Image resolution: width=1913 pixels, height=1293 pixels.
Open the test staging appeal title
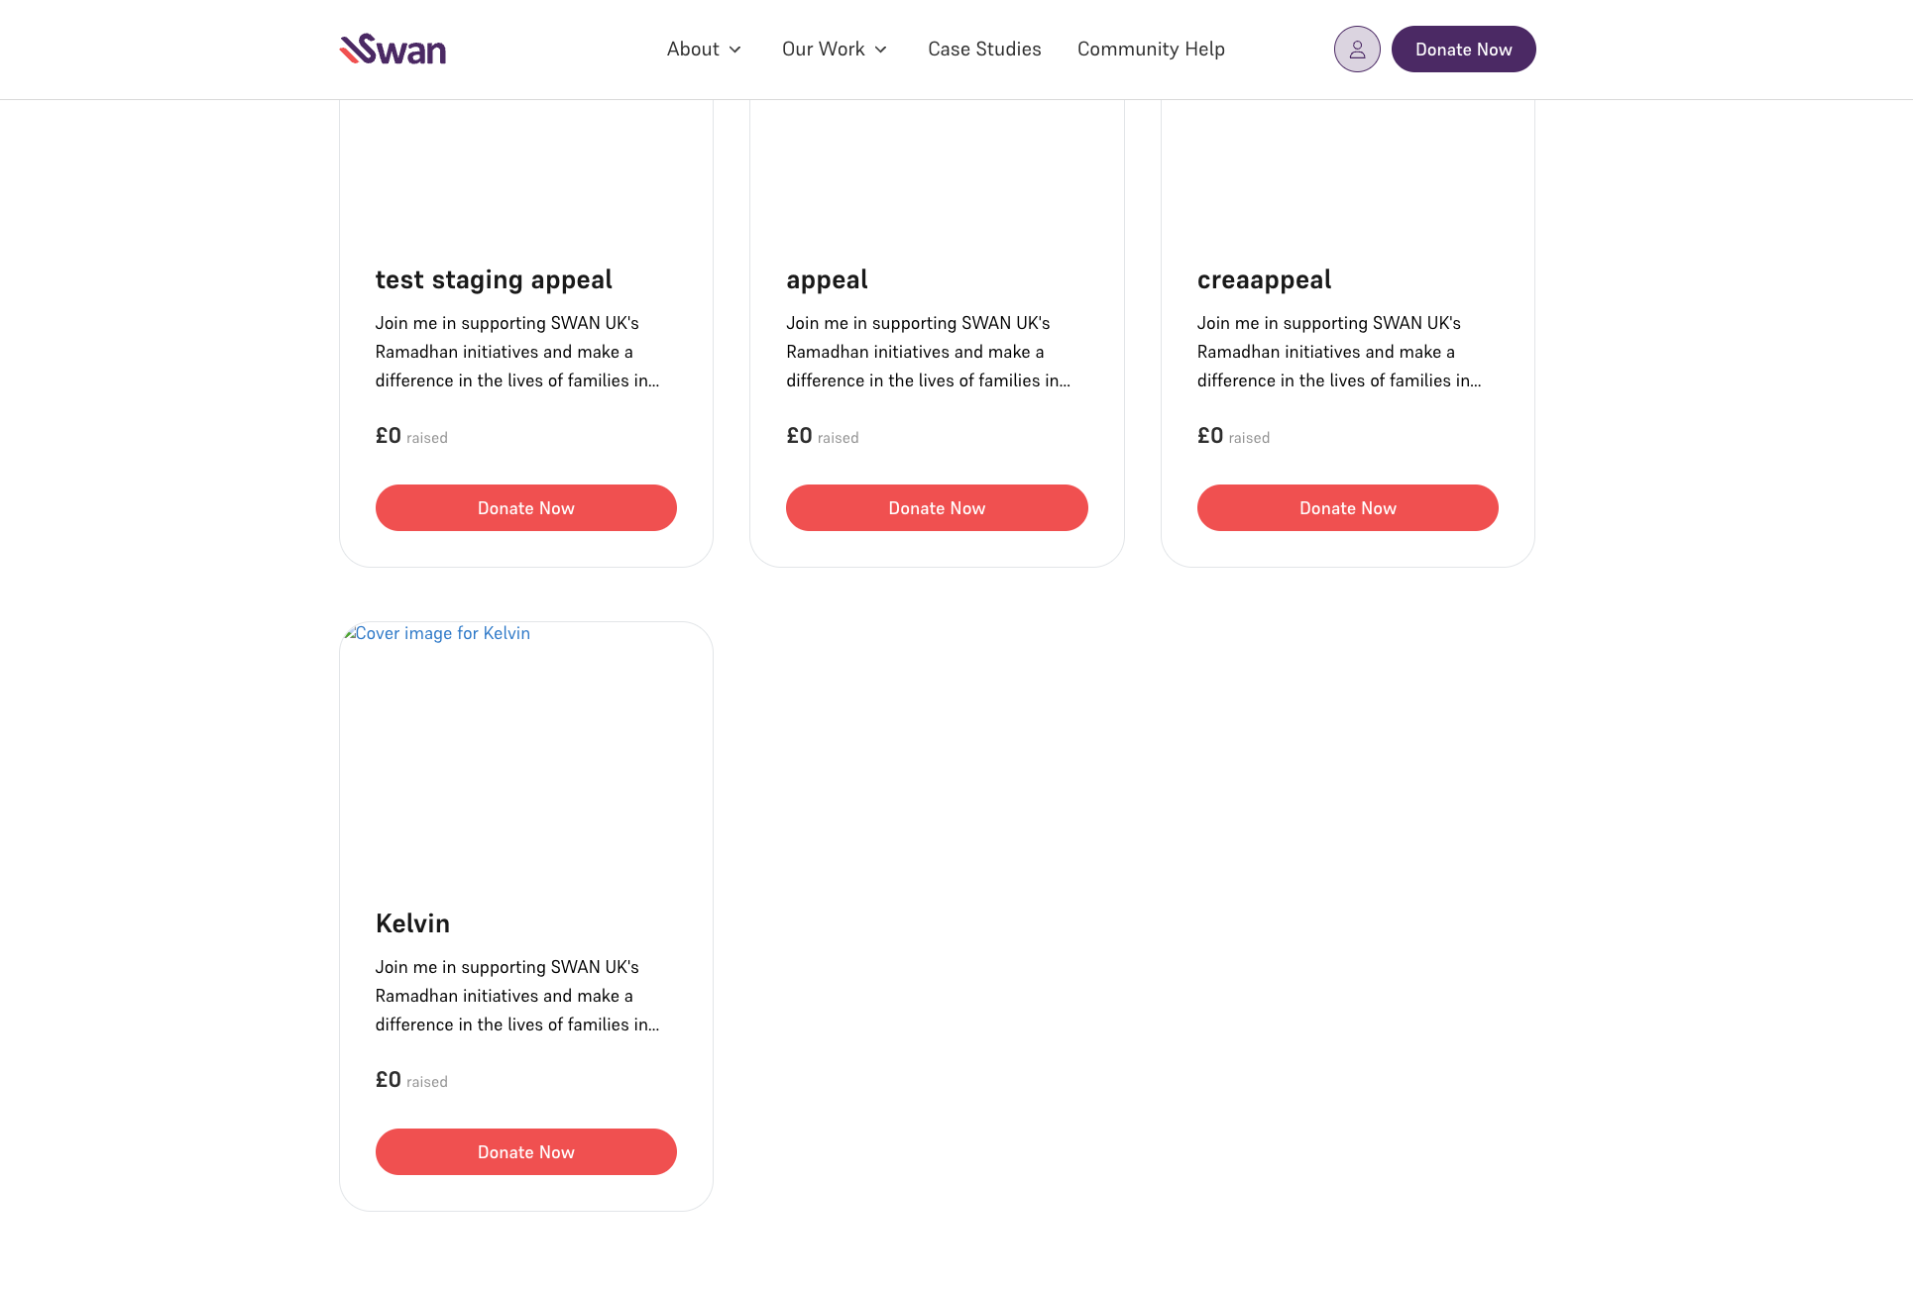pos(494,280)
